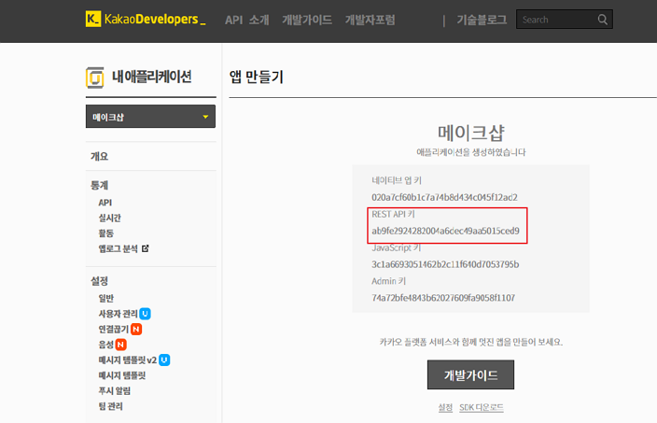Open the 실시간 statistics item

(x=109, y=218)
